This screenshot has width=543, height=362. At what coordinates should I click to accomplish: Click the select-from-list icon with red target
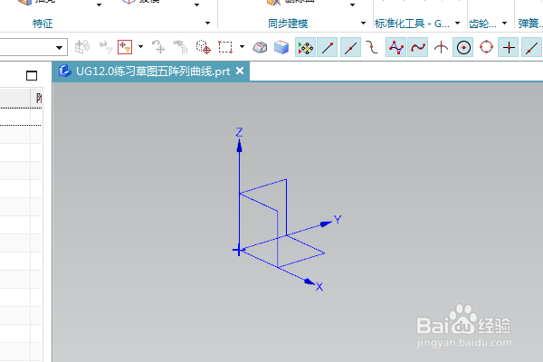point(203,47)
